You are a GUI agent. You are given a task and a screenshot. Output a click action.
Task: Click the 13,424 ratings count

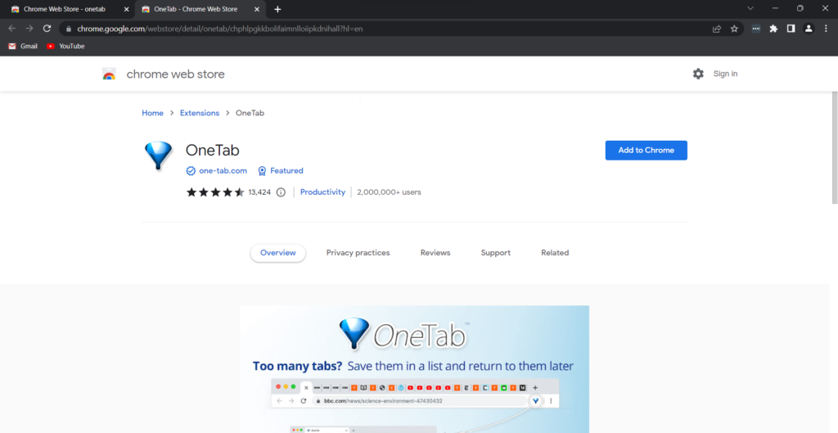click(x=259, y=192)
